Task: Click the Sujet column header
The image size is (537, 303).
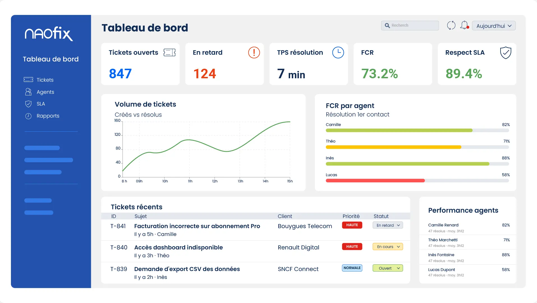Action: [x=141, y=216]
